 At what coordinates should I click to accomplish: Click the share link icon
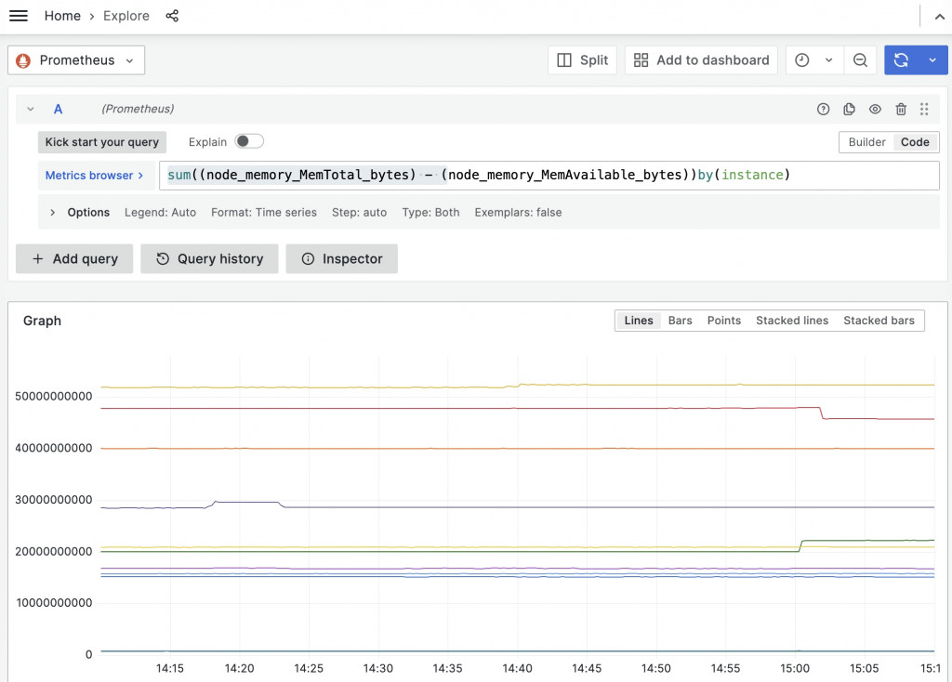pyautogui.click(x=172, y=16)
